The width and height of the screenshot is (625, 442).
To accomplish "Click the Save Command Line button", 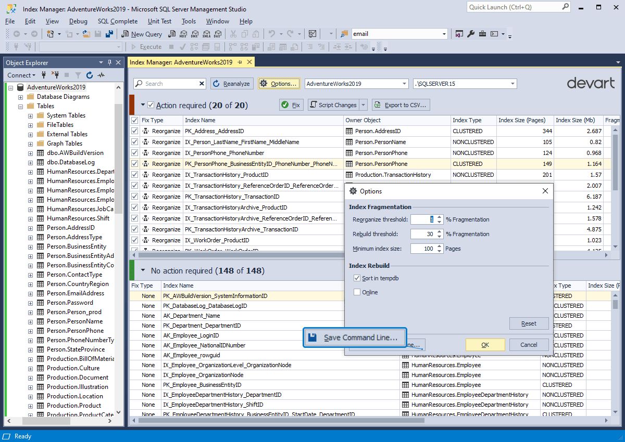I will click(354, 337).
